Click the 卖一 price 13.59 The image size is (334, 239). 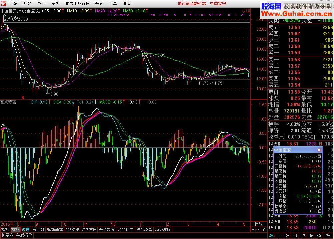pyautogui.click(x=294, y=53)
